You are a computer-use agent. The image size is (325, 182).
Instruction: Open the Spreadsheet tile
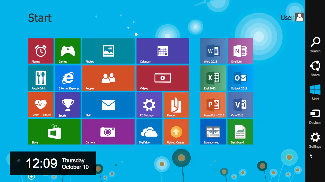pos(213,132)
